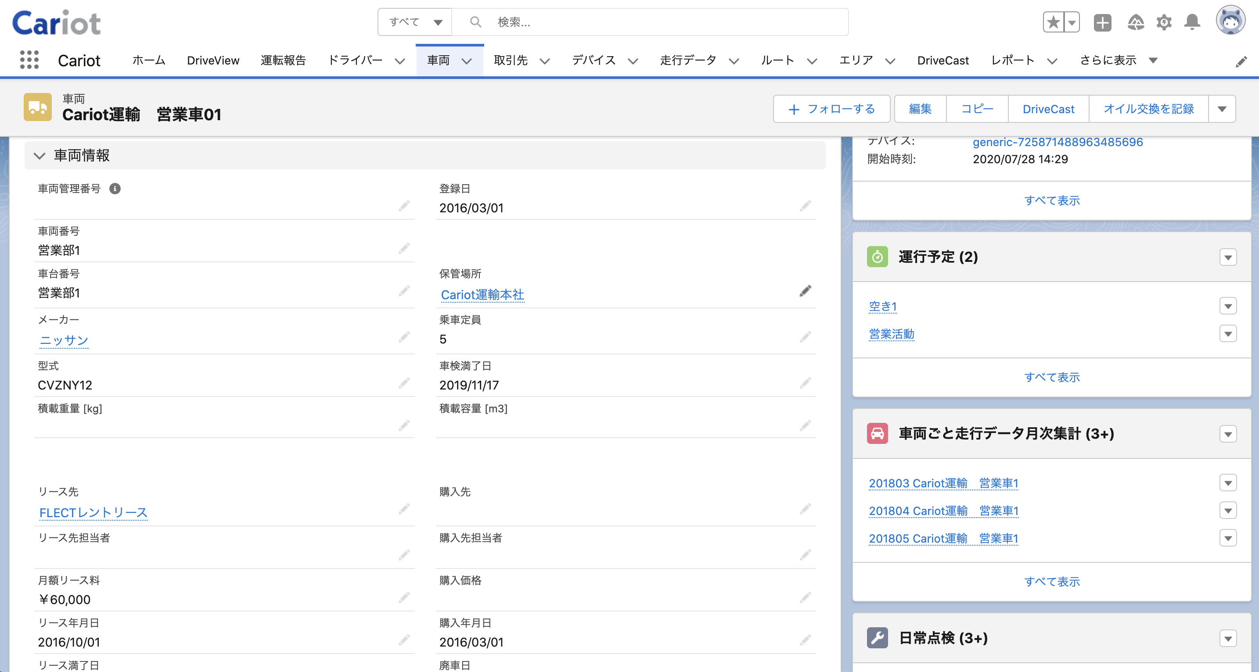The image size is (1259, 672).
Task: Click the Cariot logo
Action: pyautogui.click(x=56, y=22)
